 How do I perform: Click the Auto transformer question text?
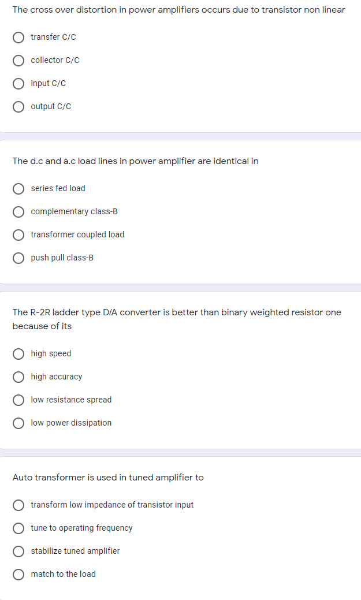click(x=108, y=478)
